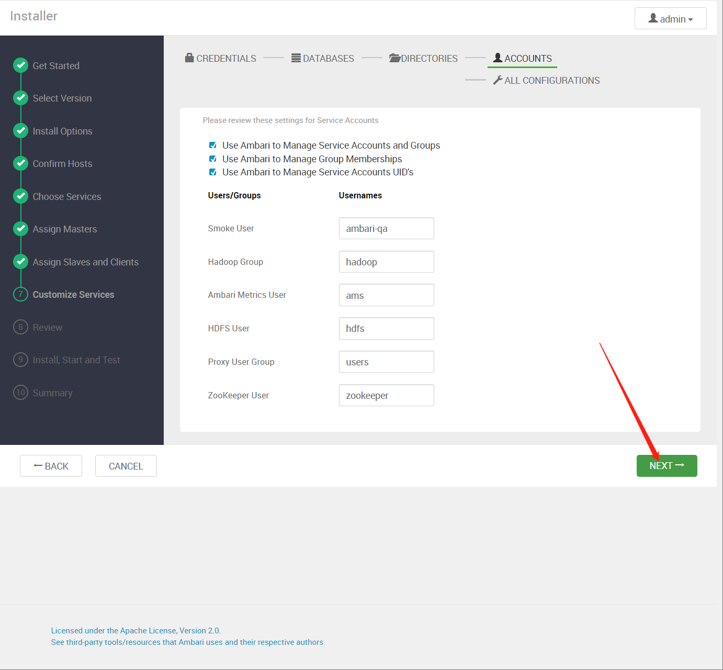Screen dimensions: 723x670
Task: Open the admin dropdown caret
Action: point(691,19)
